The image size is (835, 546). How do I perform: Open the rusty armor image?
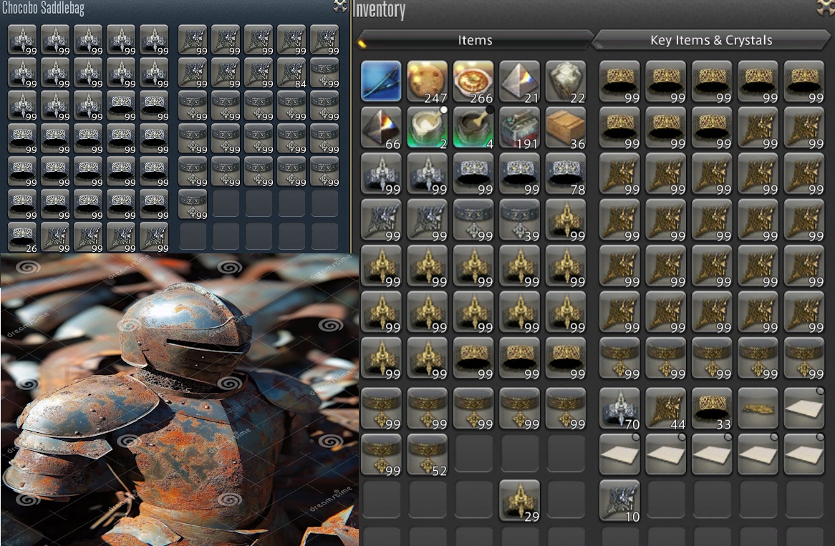pyautogui.click(x=180, y=399)
